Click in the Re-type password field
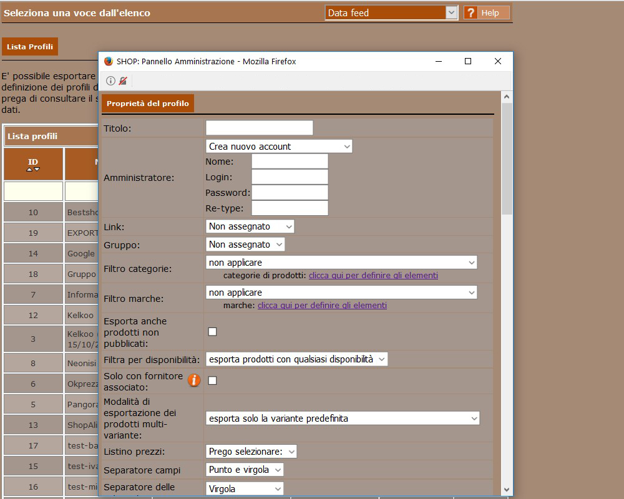 tap(290, 208)
